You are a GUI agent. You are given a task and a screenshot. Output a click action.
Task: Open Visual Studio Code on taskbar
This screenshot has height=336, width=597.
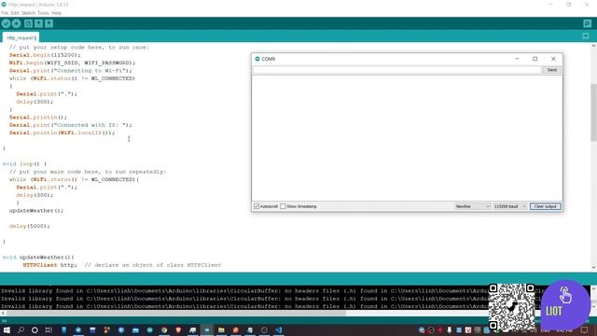(x=279, y=329)
